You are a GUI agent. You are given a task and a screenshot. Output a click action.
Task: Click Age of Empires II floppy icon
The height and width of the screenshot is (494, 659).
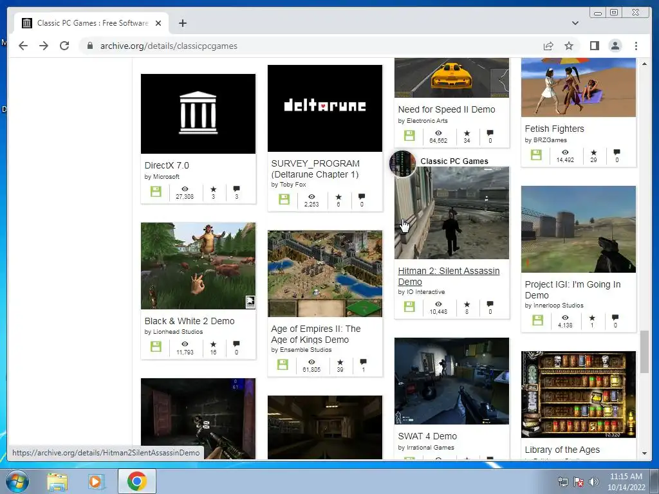pyautogui.click(x=283, y=364)
